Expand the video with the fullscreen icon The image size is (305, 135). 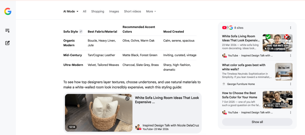(x=127, y=99)
